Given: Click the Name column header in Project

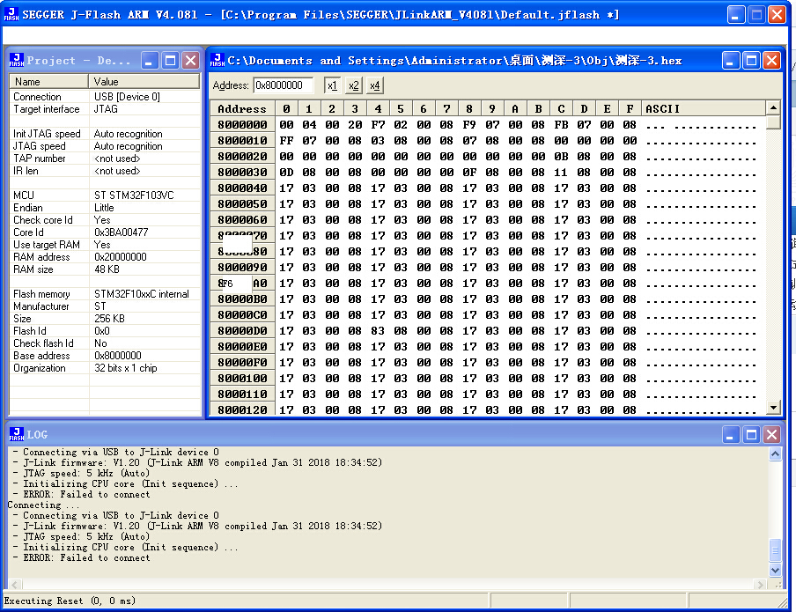Looking at the screenshot, I should (48, 81).
